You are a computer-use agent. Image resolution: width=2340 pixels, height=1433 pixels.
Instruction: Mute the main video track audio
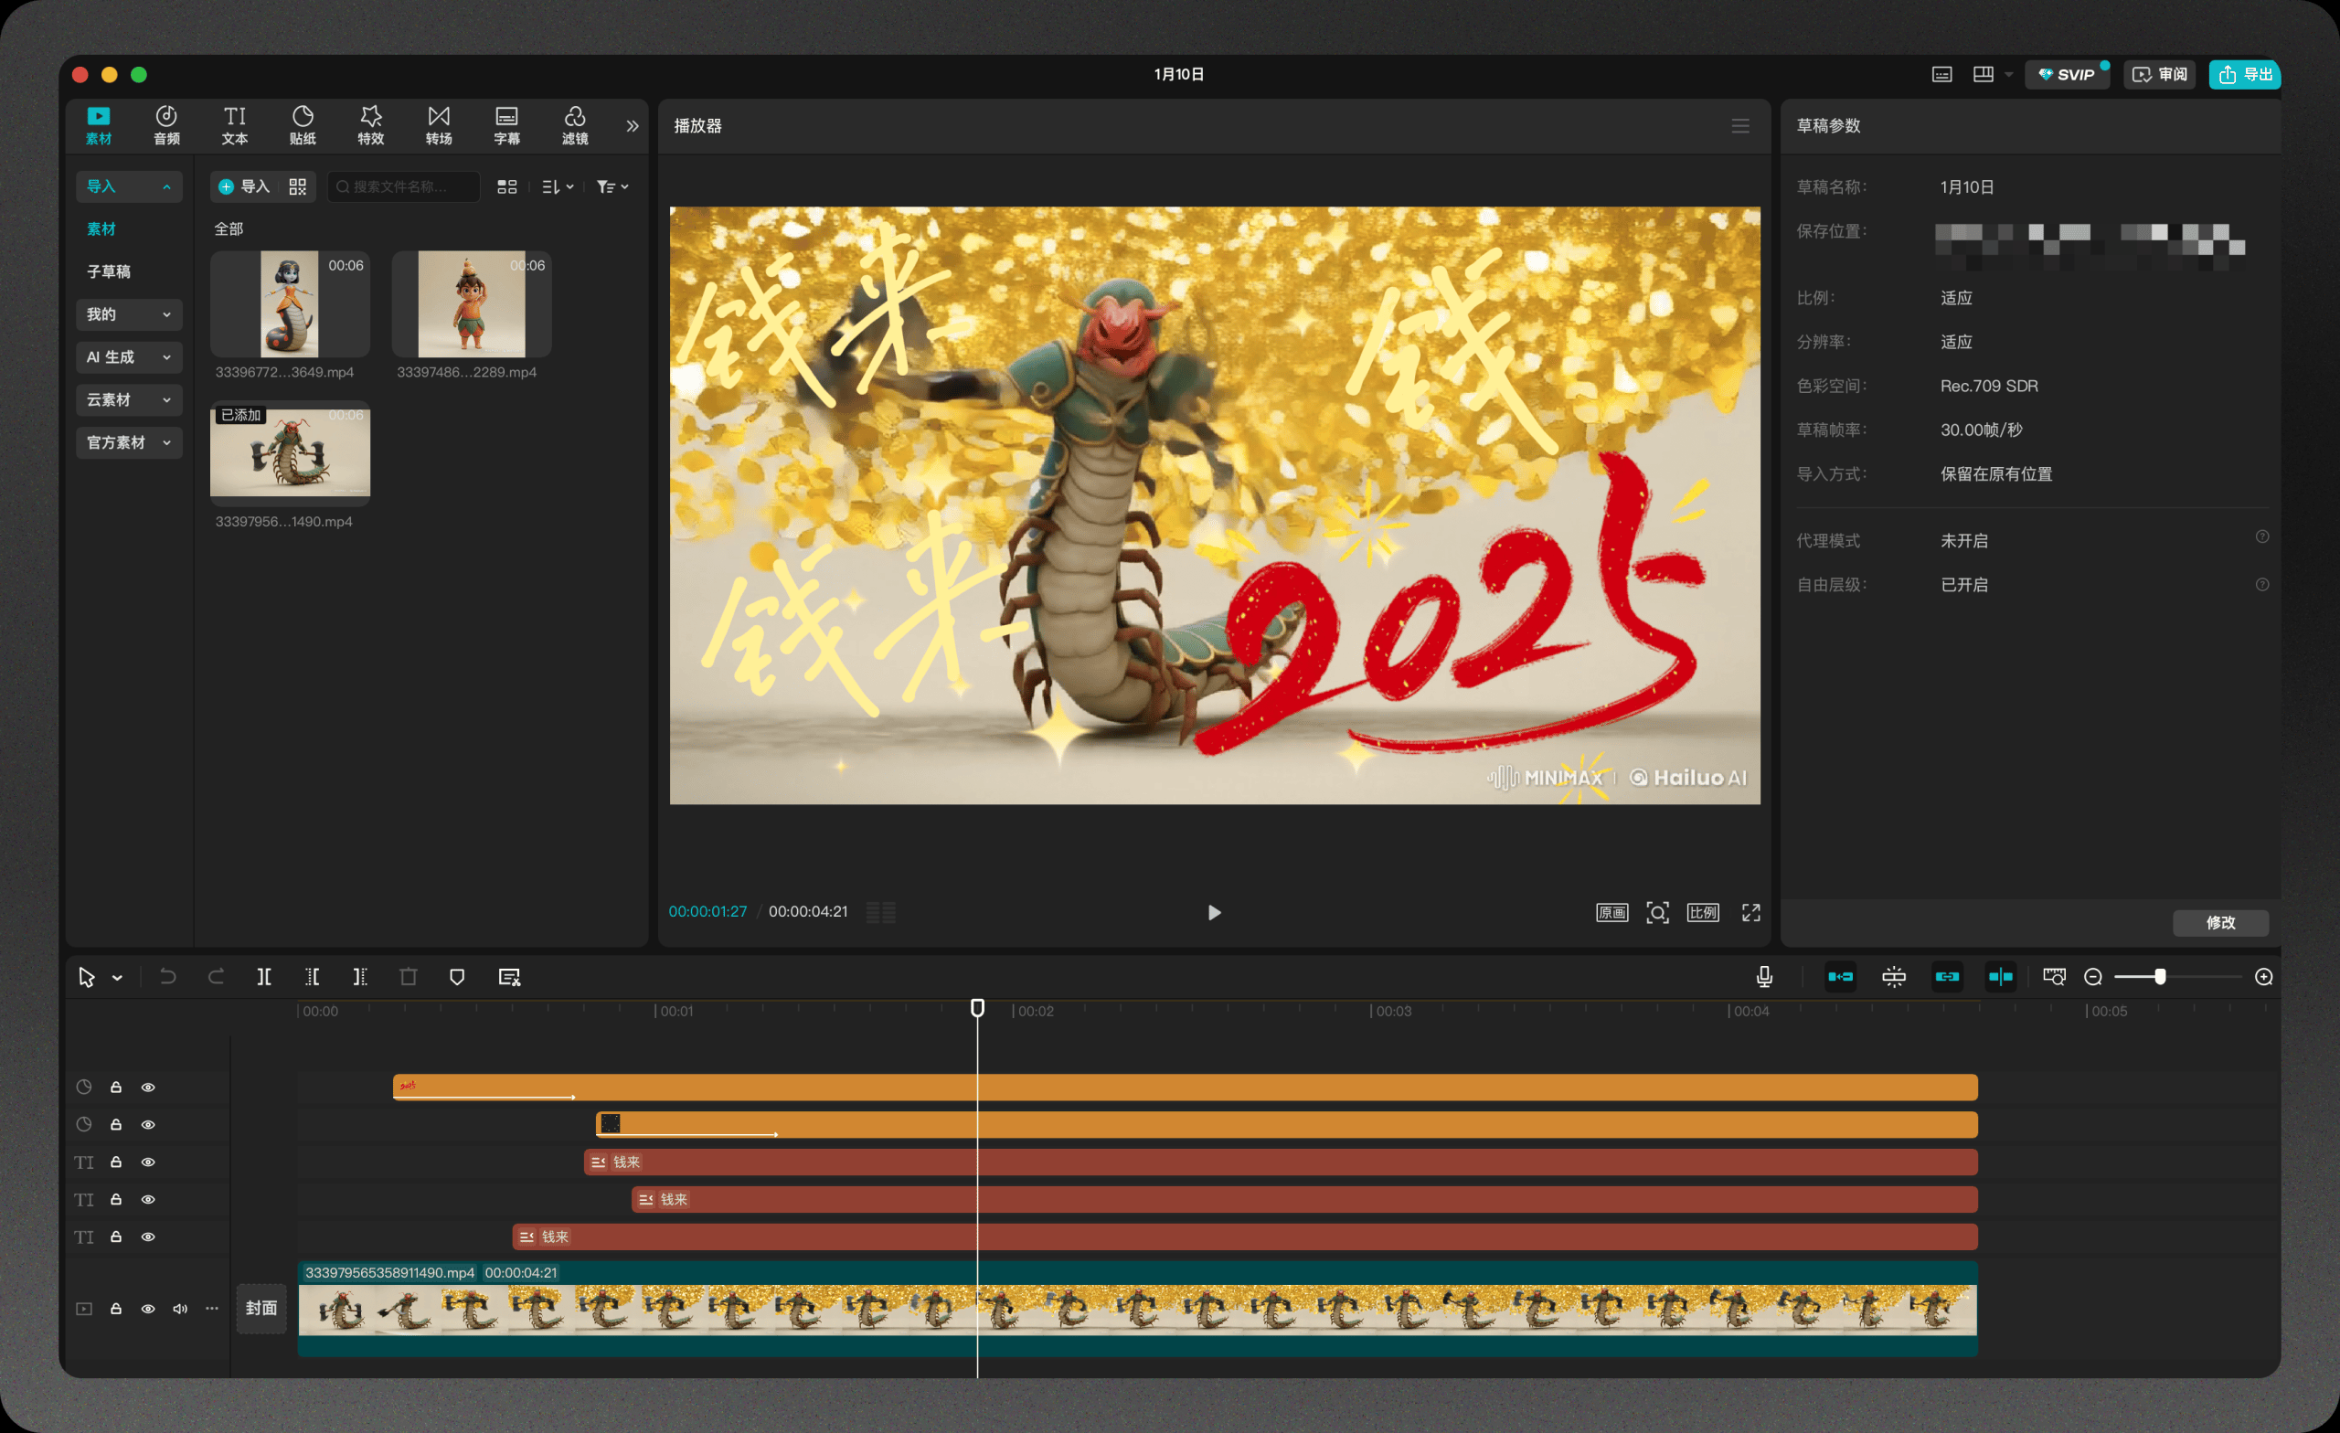tap(179, 1309)
